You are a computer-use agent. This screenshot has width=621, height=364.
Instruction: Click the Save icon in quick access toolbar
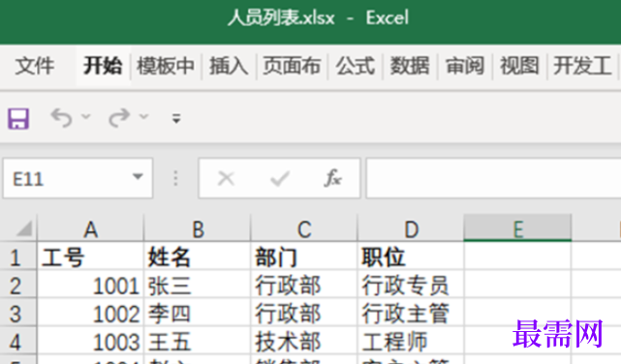pyautogui.click(x=18, y=118)
